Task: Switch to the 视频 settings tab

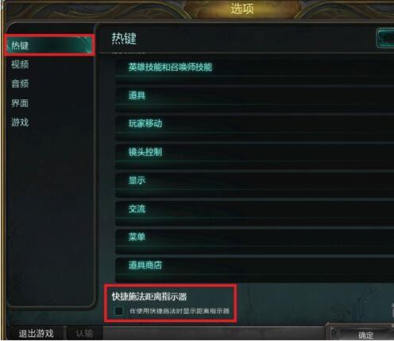Action: (20, 64)
